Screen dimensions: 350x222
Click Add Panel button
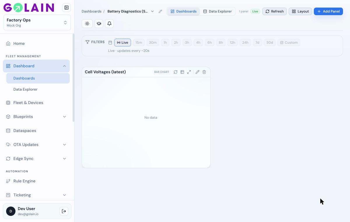pos(328,11)
